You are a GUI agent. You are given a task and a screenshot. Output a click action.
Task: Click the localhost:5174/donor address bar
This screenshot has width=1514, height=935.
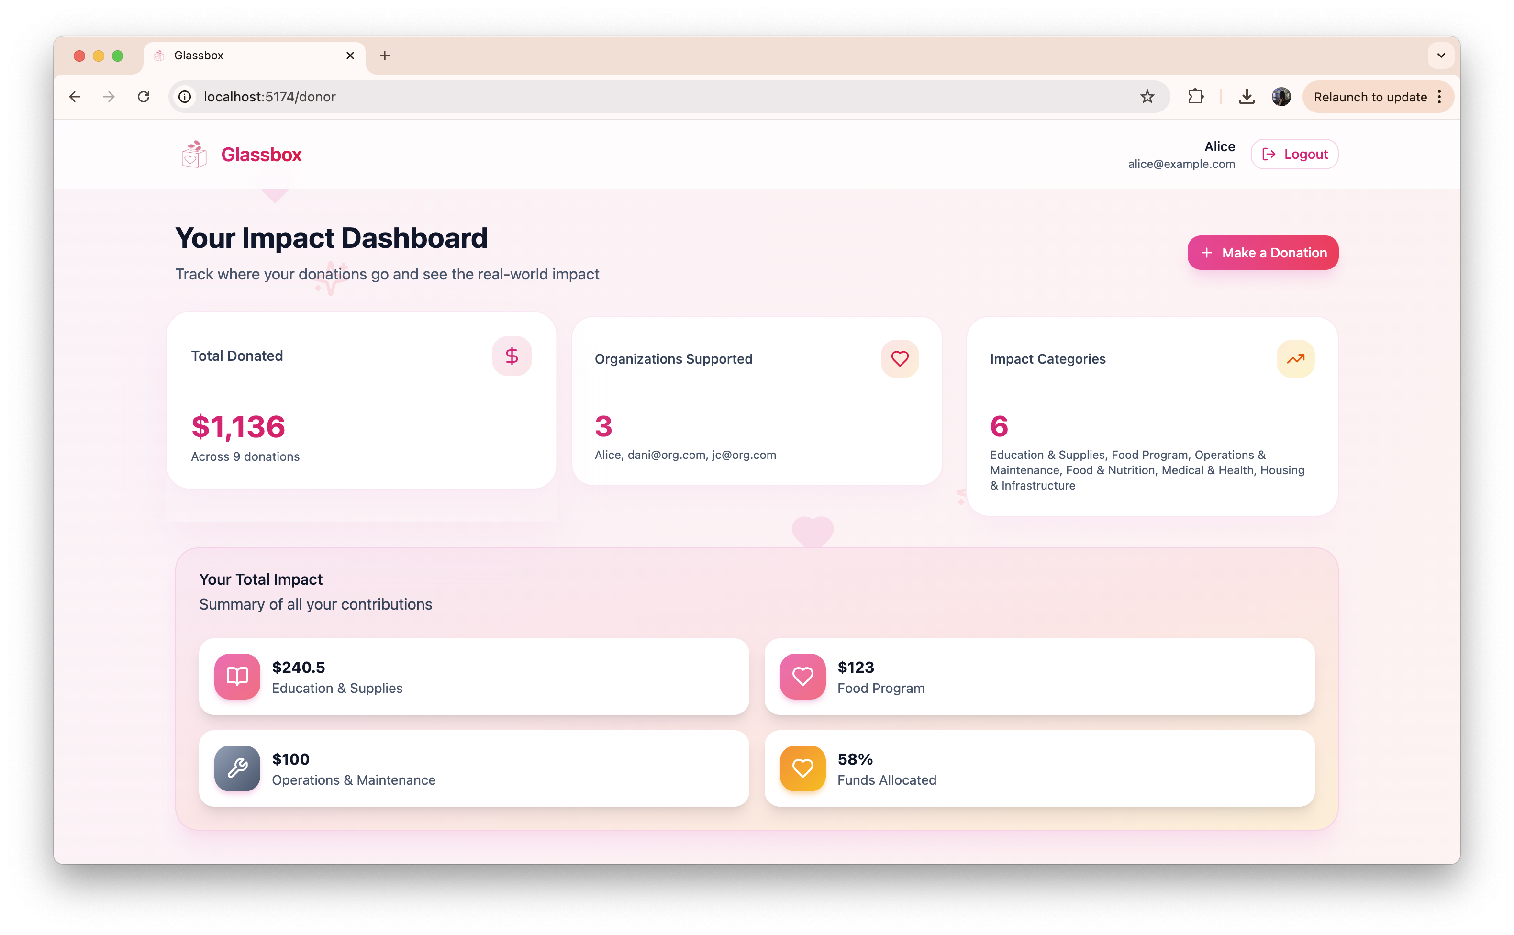618,97
